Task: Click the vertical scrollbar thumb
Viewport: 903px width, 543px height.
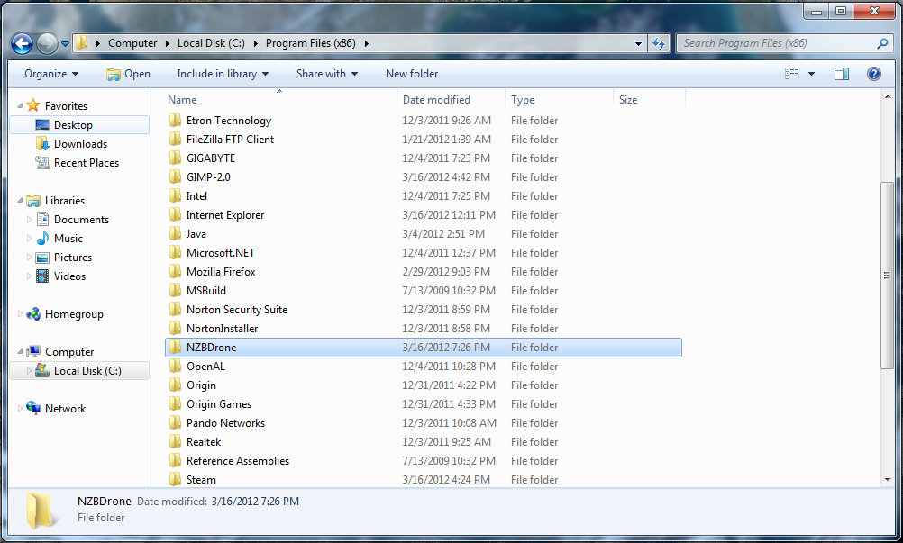Action: pos(888,276)
